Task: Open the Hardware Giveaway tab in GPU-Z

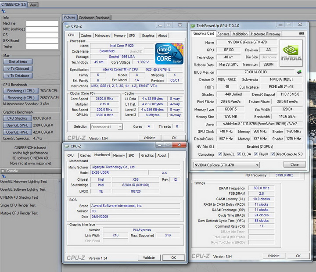Action: click(266, 34)
